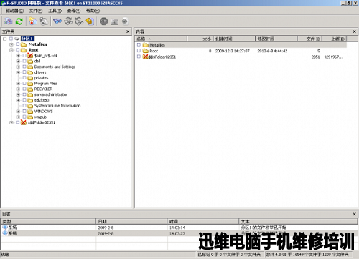Check $$$Folder02351 checkbox in the contents list
Screen dimensions: 359x259
tap(139, 57)
